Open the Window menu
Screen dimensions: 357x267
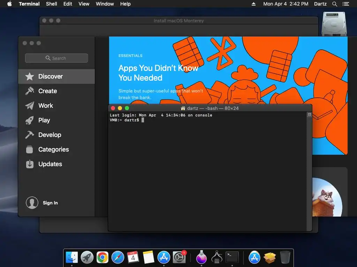(x=105, y=4)
